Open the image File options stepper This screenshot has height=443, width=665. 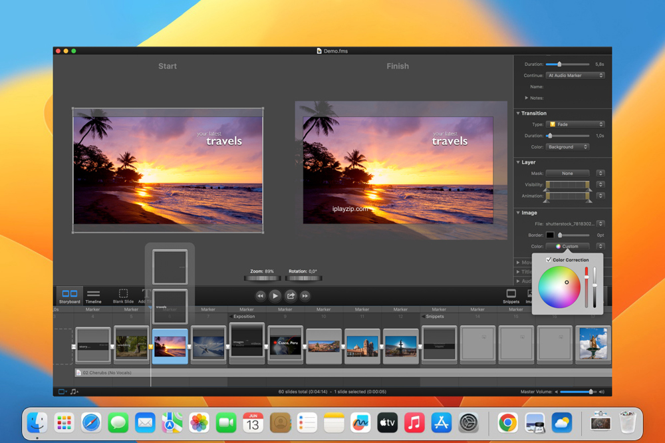(600, 223)
